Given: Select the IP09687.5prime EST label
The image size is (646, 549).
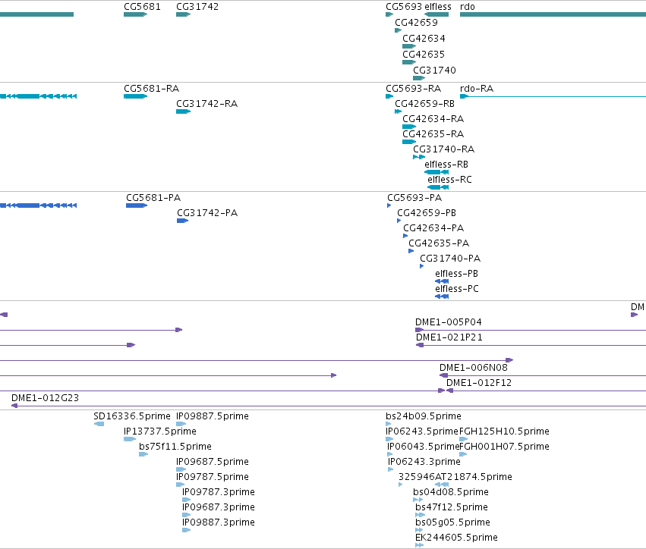Looking at the screenshot, I should [213, 462].
